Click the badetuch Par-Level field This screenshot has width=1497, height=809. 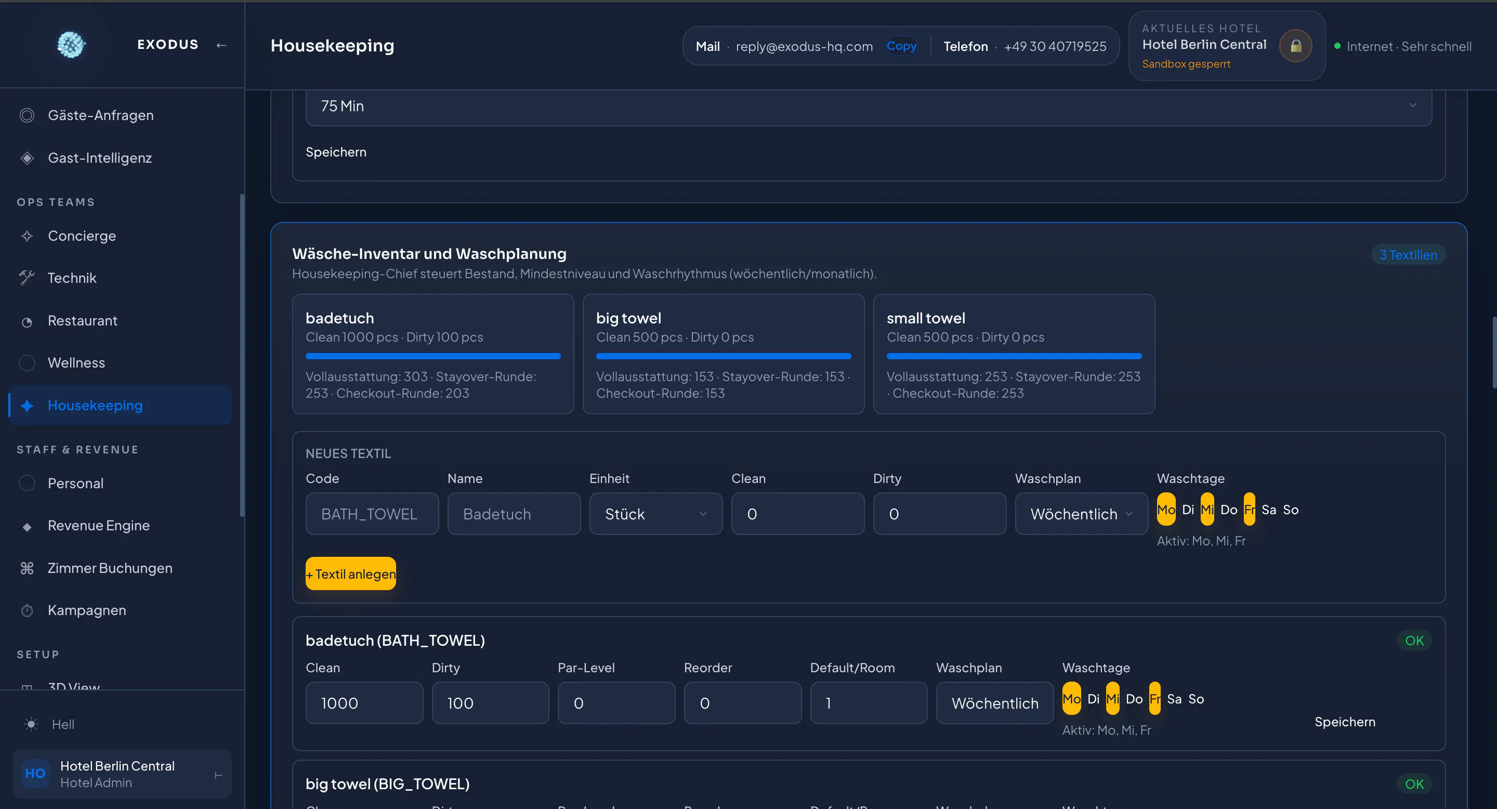pos(616,702)
